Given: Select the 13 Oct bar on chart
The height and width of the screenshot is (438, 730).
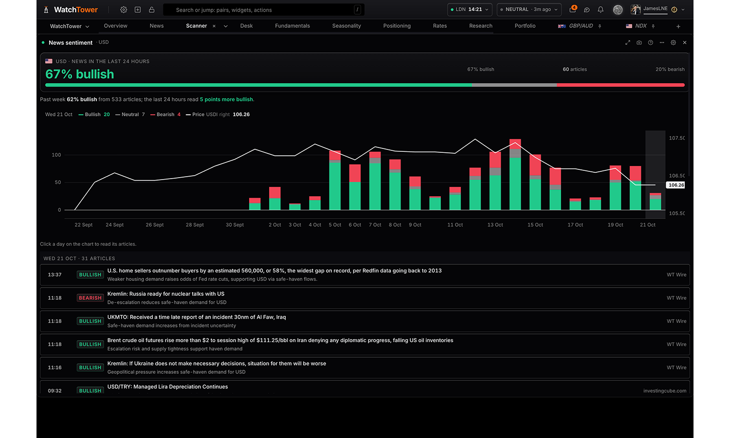Looking at the screenshot, I should click(x=495, y=181).
